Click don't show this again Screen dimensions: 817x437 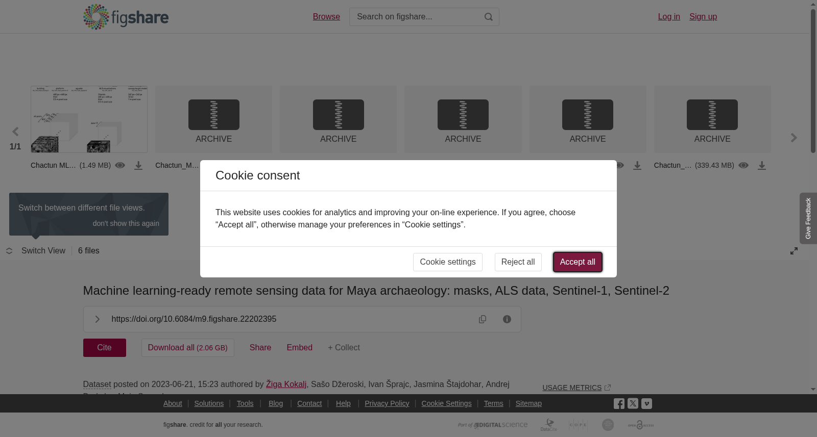126,223
